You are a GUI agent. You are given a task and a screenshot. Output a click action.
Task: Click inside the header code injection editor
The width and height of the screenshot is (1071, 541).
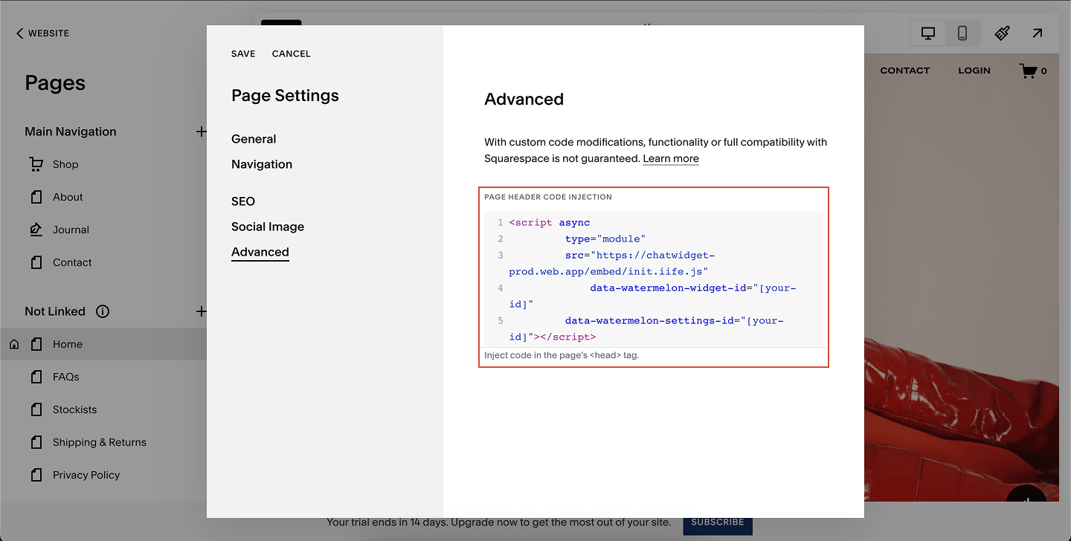tap(654, 279)
